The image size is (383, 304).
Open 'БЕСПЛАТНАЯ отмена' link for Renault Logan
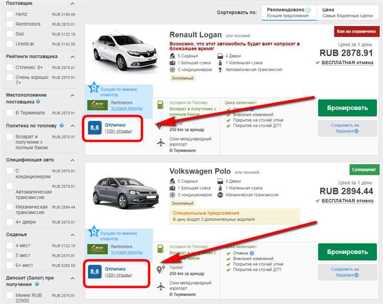[x=347, y=63]
